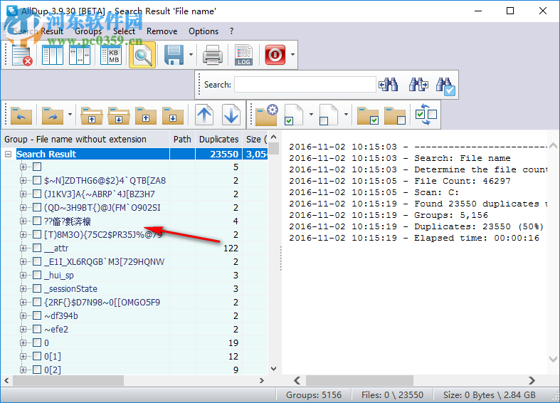Click the tree list horizontal scrollbar thumb
The image size is (560, 403).
[x=68, y=380]
